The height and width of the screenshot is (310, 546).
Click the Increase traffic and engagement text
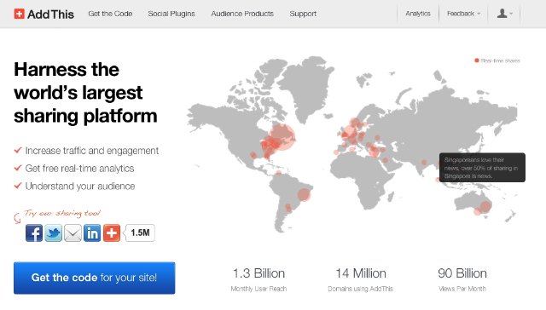(92, 151)
